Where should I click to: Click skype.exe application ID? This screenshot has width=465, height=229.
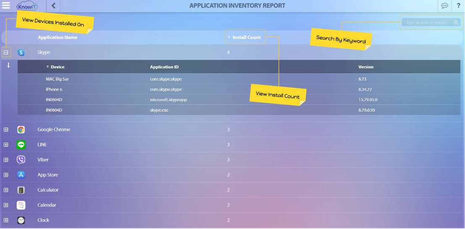(x=159, y=110)
